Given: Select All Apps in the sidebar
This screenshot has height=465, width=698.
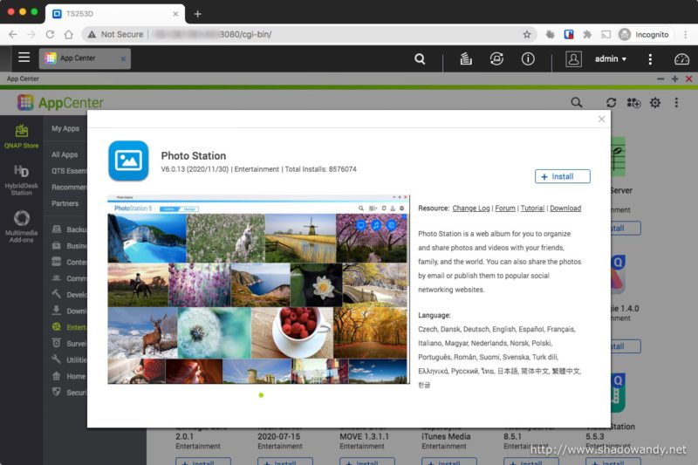Looking at the screenshot, I should tap(65, 154).
